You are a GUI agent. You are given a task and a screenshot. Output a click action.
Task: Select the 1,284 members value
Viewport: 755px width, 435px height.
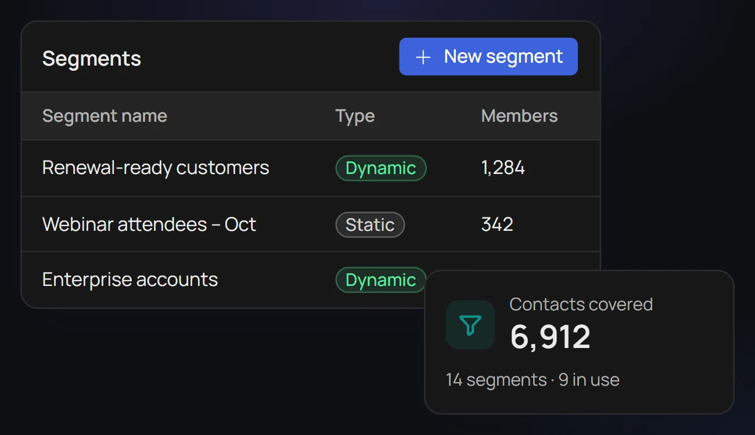click(x=503, y=168)
